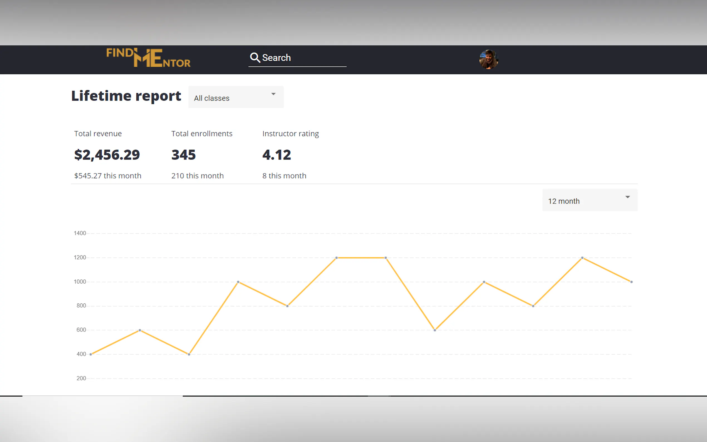Click the Total enrollments value 345
The image size is (707, 442).
(183, 155)
